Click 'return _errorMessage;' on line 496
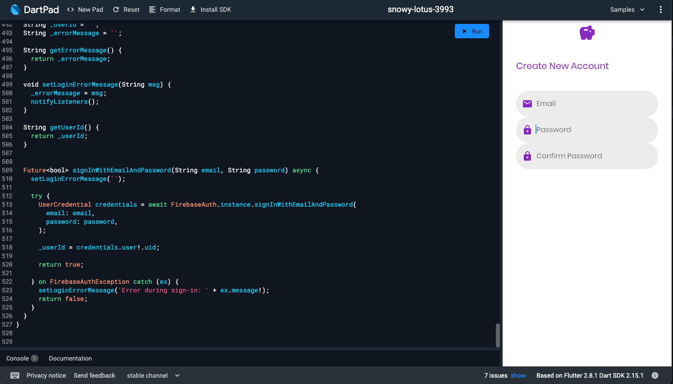The image size is (673, 384). [x=71, y=59]
